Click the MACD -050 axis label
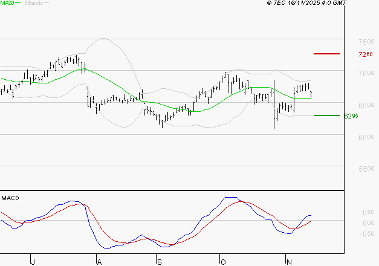 click(368, 234)
